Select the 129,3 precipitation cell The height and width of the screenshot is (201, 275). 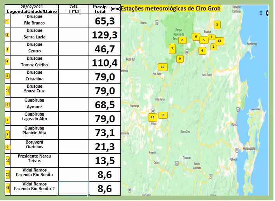click(x=104, y=35)
